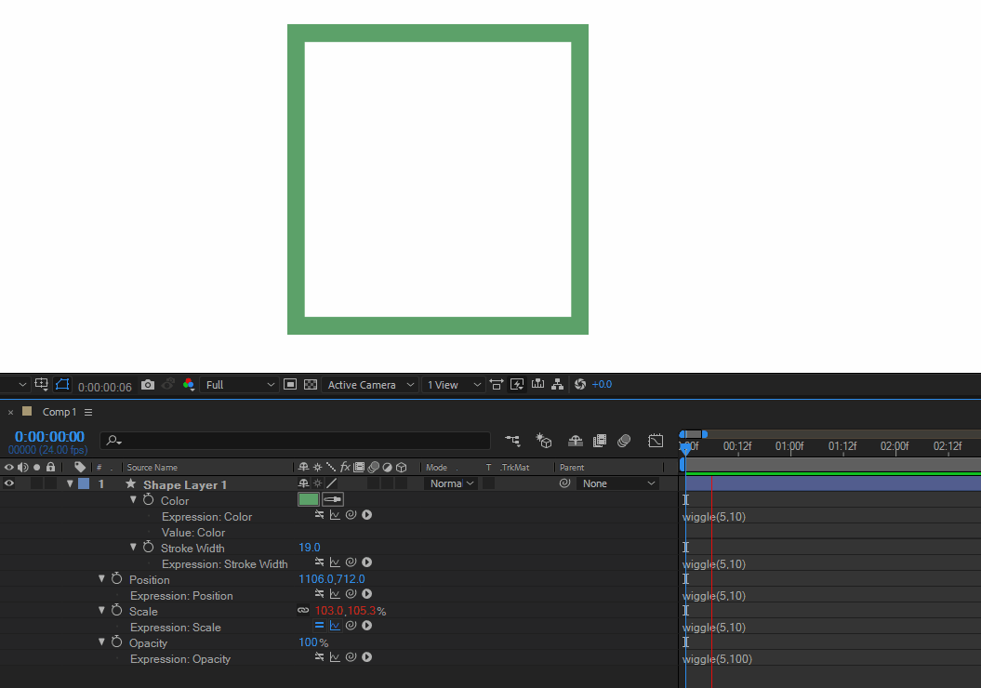Click the snapshot camera icon
Viewport: 981px width, 688px height.
click(x=148, y=385)
